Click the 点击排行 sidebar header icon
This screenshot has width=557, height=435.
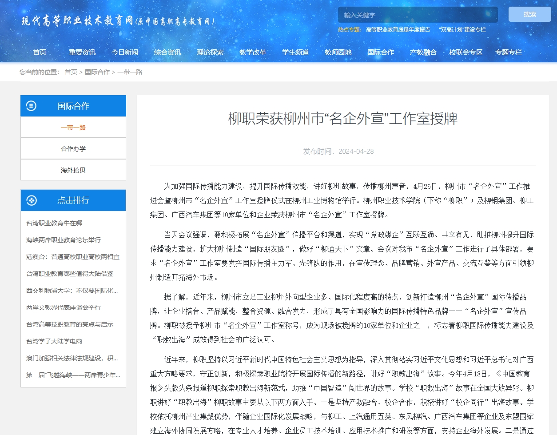[32, 200]
